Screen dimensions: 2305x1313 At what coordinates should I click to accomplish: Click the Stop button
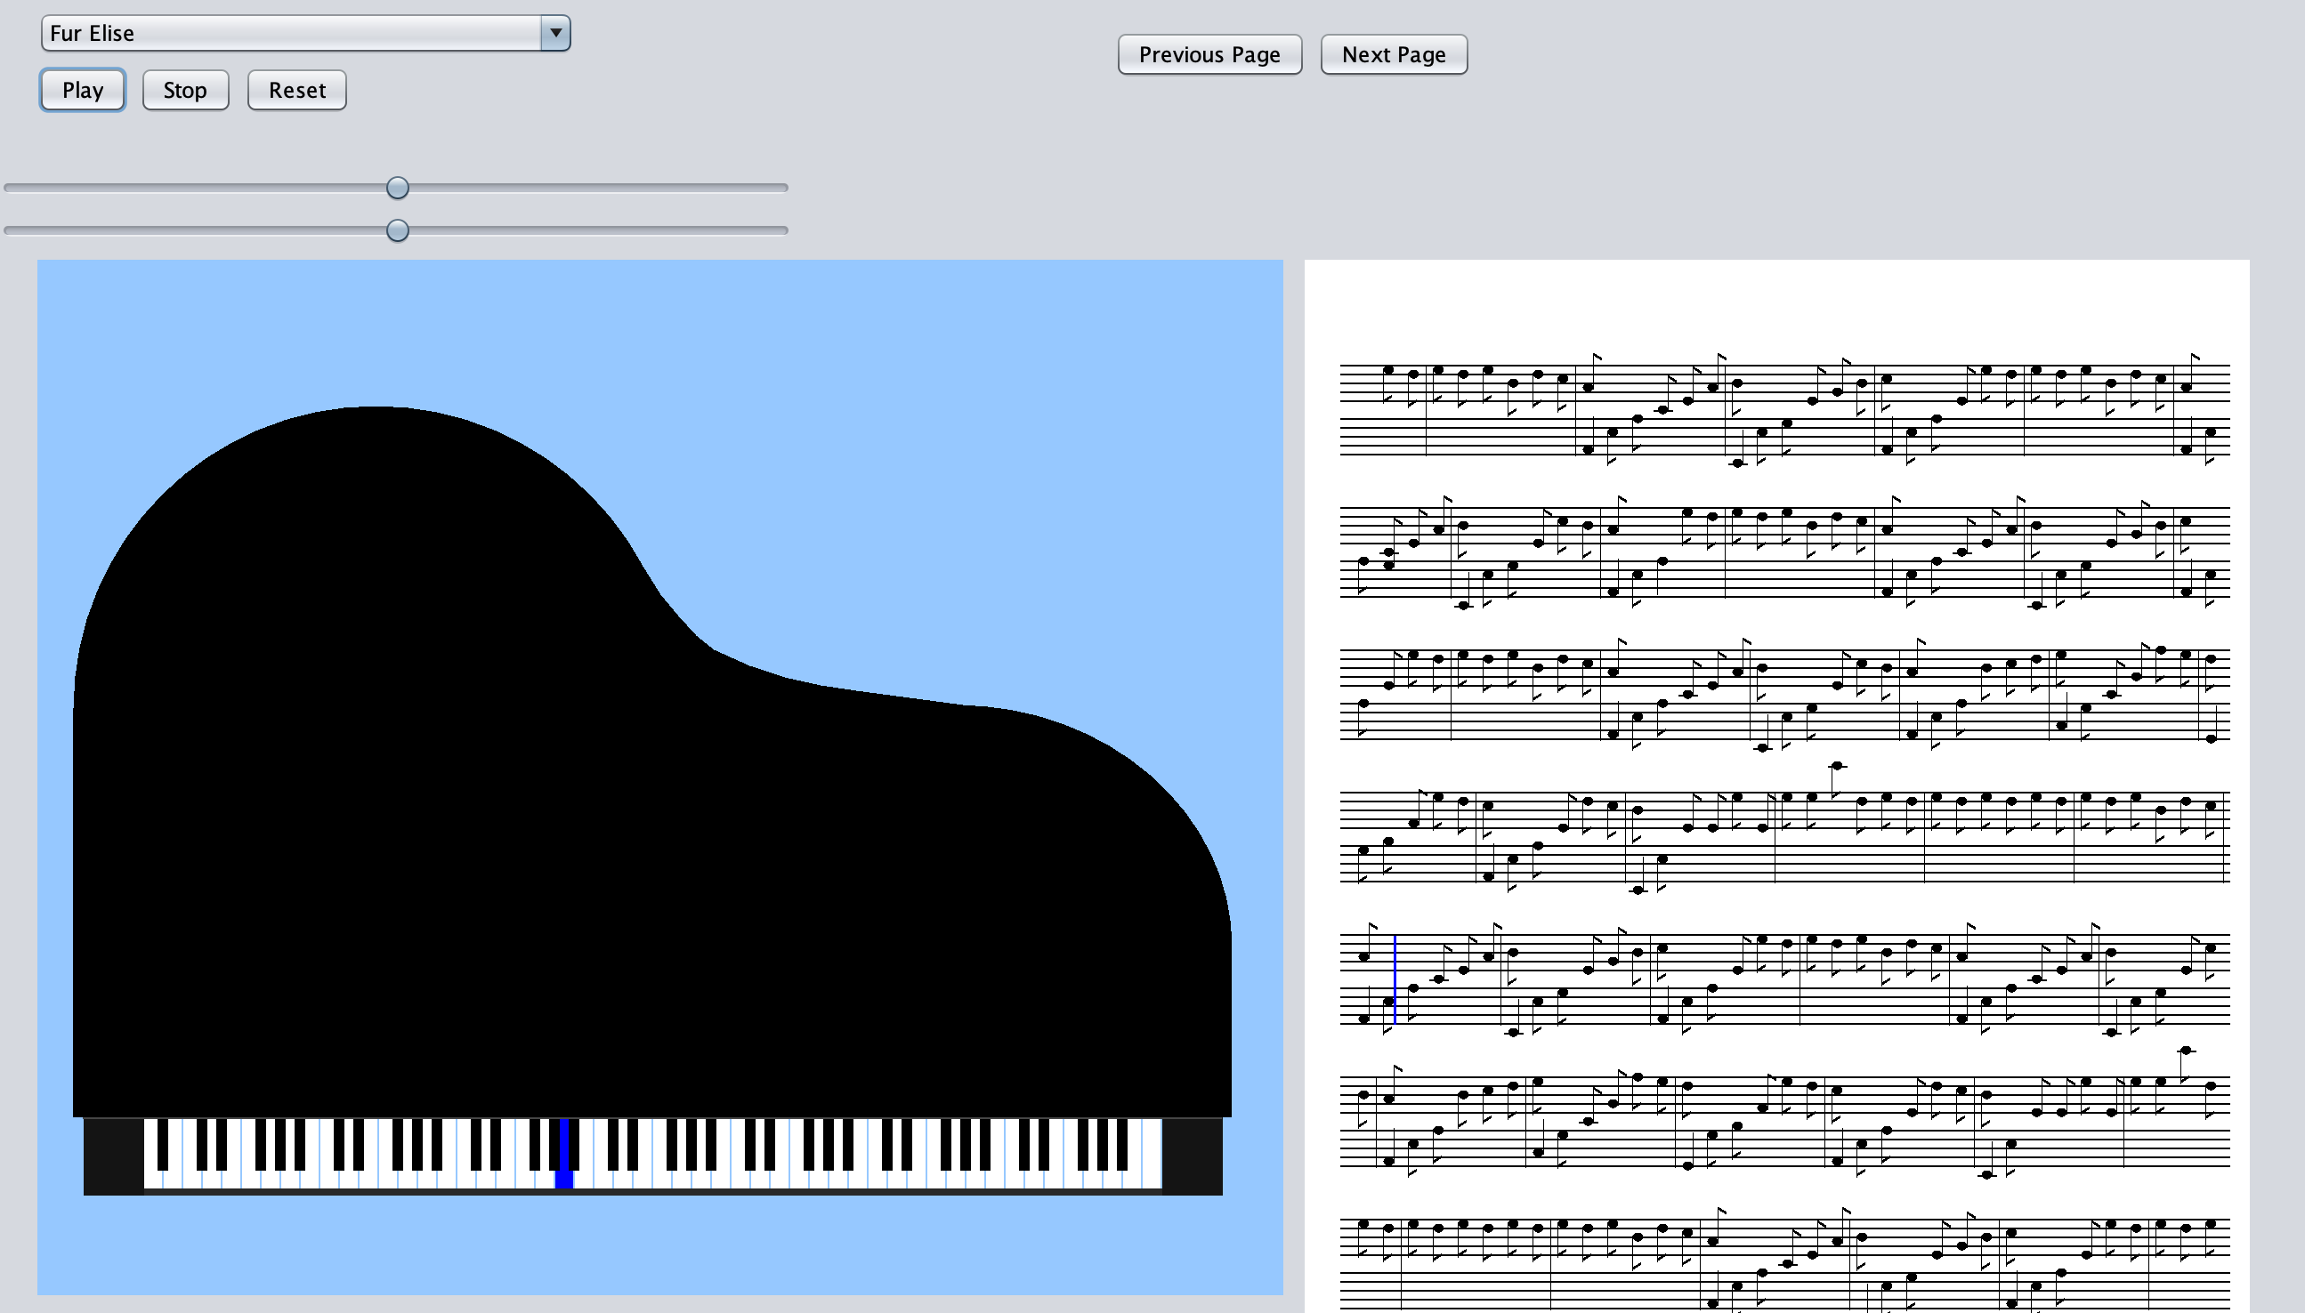click(x=185, y=90)
